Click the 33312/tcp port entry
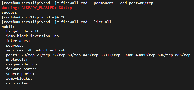 110,55
